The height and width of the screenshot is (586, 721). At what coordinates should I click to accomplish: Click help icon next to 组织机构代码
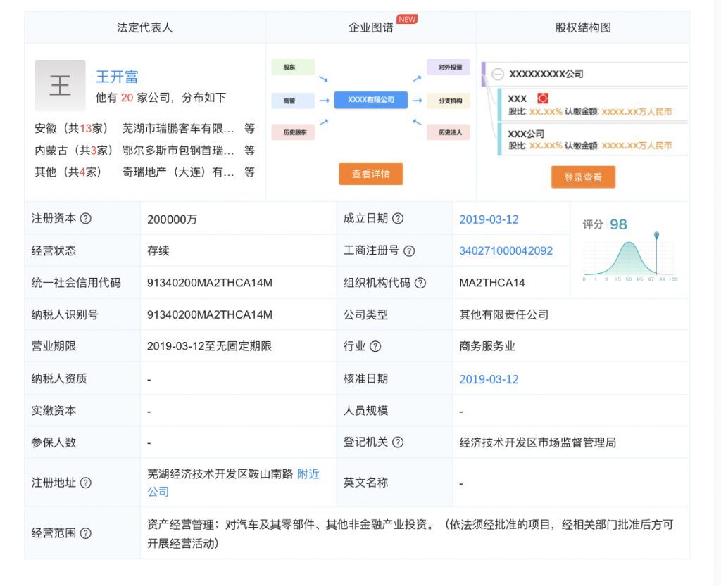pos(420,283)
